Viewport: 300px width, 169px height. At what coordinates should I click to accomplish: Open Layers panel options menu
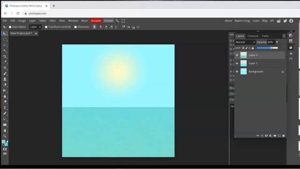284,36
